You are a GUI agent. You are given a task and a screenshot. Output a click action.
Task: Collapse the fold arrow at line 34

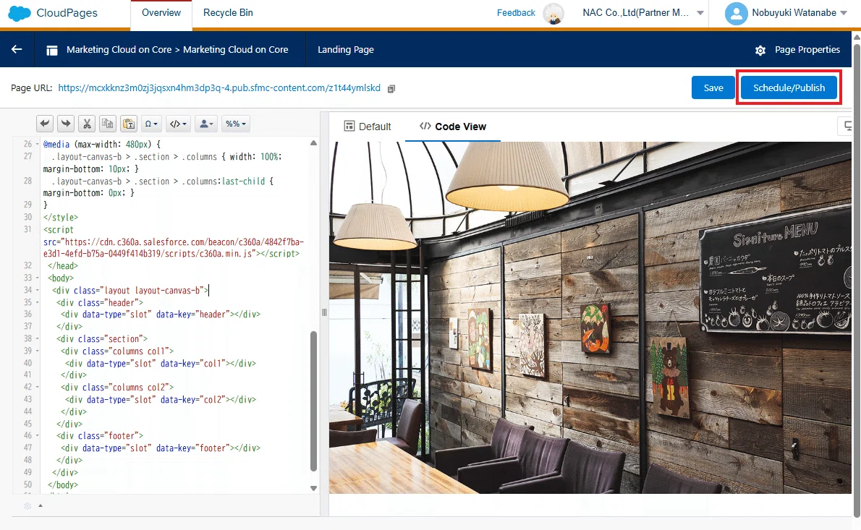coord(38,290)
